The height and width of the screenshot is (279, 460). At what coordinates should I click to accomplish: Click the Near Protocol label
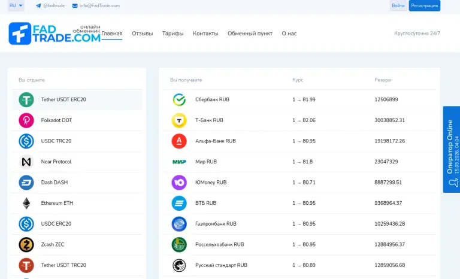pyautogui.click(x=56, y=162)
